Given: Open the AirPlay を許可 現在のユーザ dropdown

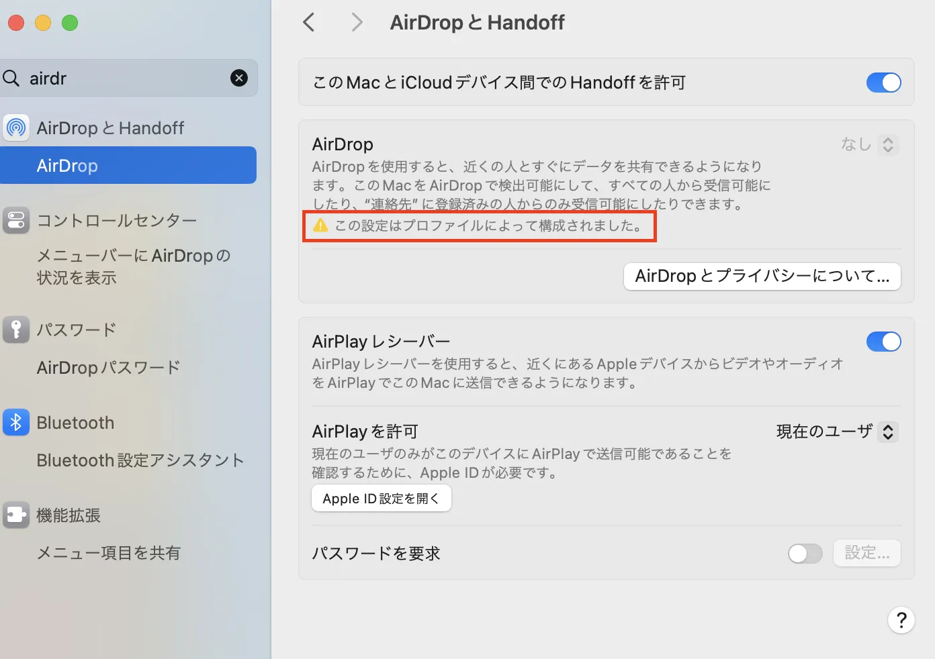Looking at the screenshot, I should coord(837,432).
